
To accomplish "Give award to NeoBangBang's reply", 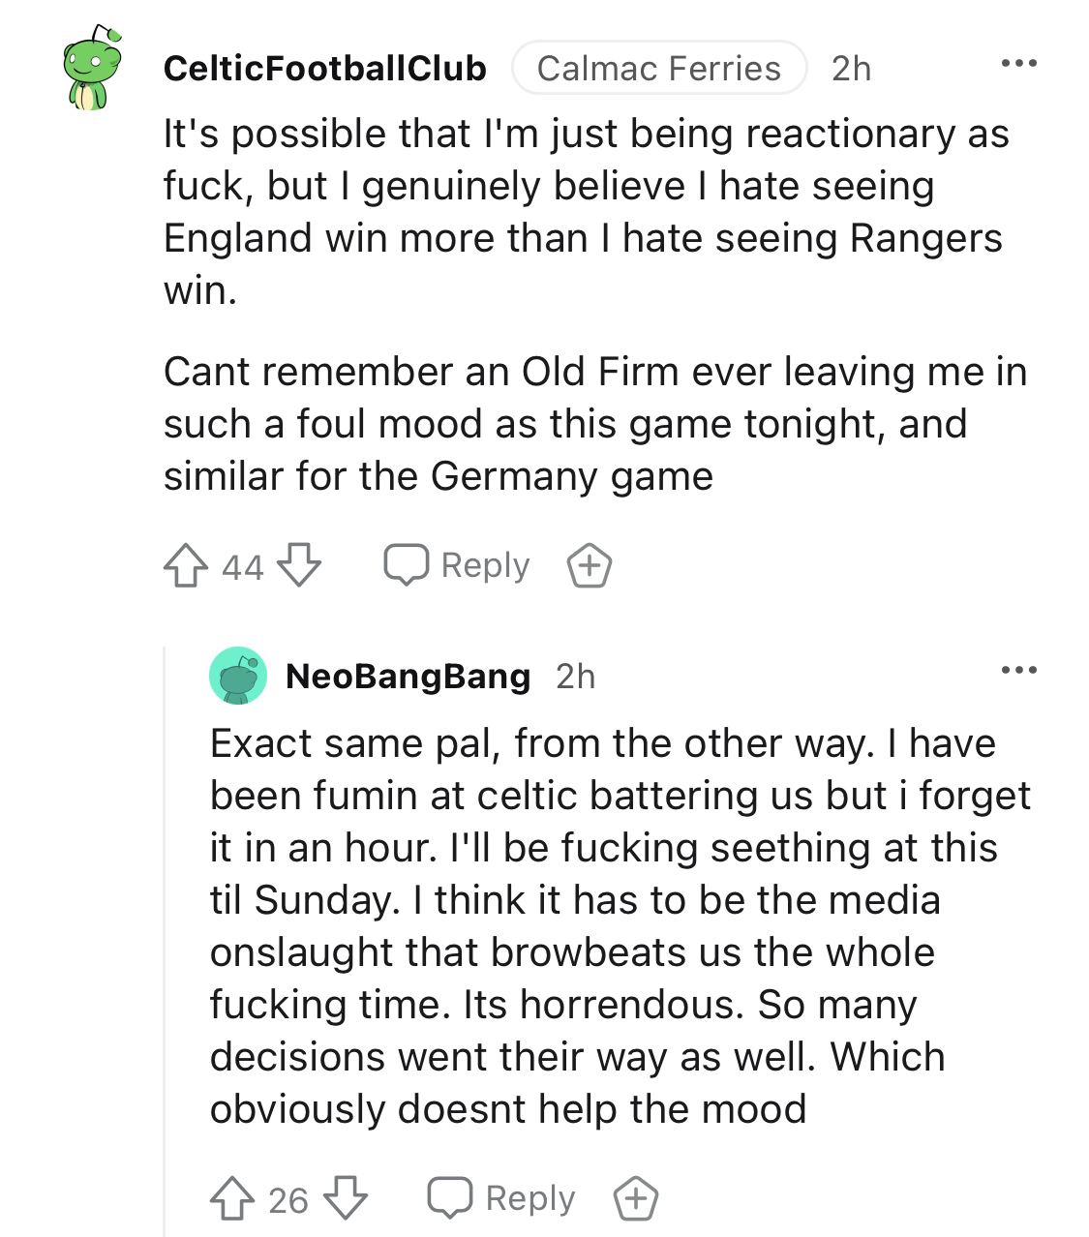I will click(x=636, y=1199).
